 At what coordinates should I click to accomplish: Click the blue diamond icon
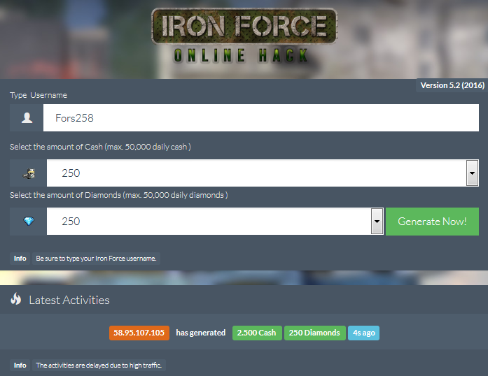(29, 222)
